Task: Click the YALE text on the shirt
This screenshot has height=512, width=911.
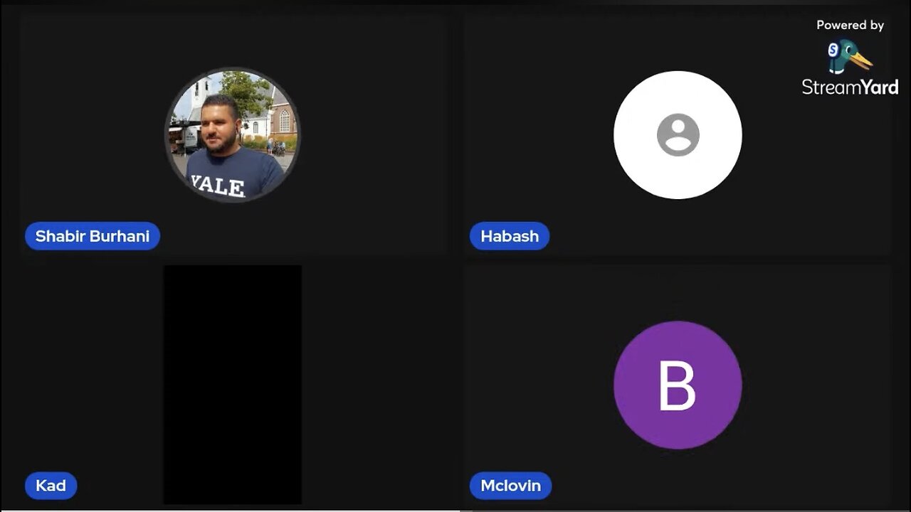Action: tap(218, 185)
